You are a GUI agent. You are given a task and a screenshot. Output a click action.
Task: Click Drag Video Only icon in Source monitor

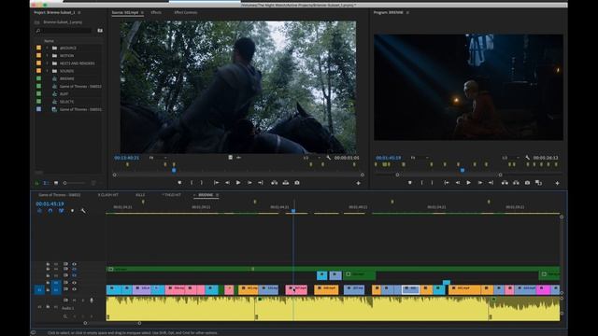pos(231,158)
